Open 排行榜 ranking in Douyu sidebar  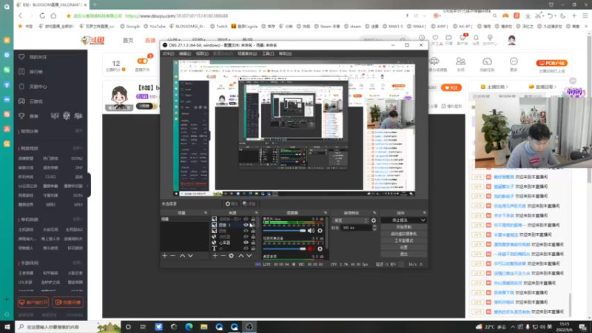31,72
